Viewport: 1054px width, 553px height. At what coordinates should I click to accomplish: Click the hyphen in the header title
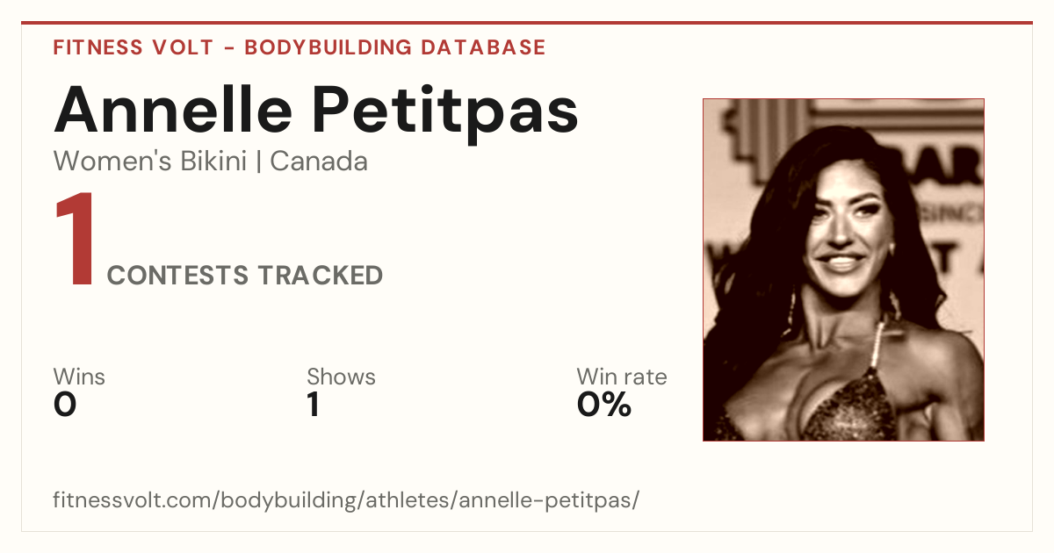[229, 48]
